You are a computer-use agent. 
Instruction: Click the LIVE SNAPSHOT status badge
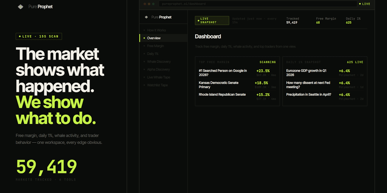tap(212, 20)
